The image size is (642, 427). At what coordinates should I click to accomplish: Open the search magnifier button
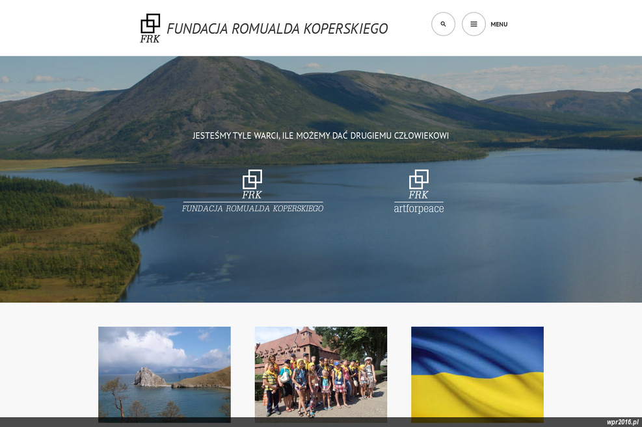pos(443,24)
